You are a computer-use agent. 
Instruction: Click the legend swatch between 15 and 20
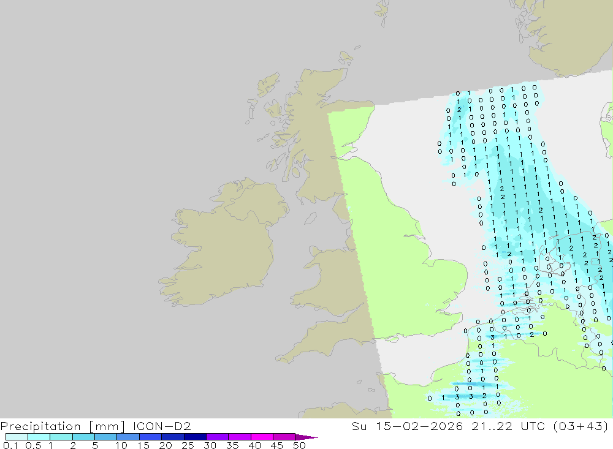pyautogui.click(x=150, y=437)
